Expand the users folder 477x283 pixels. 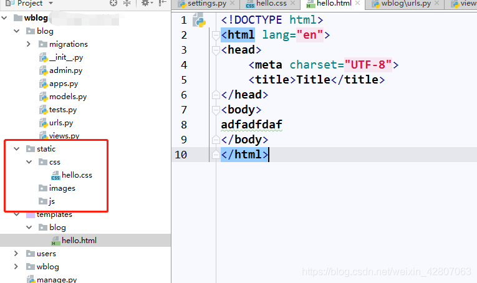pos(16,253)
